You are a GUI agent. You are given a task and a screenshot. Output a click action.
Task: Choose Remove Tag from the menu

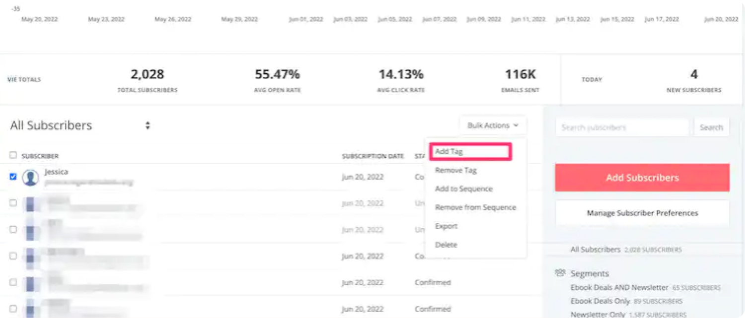(x=455, y=170)
